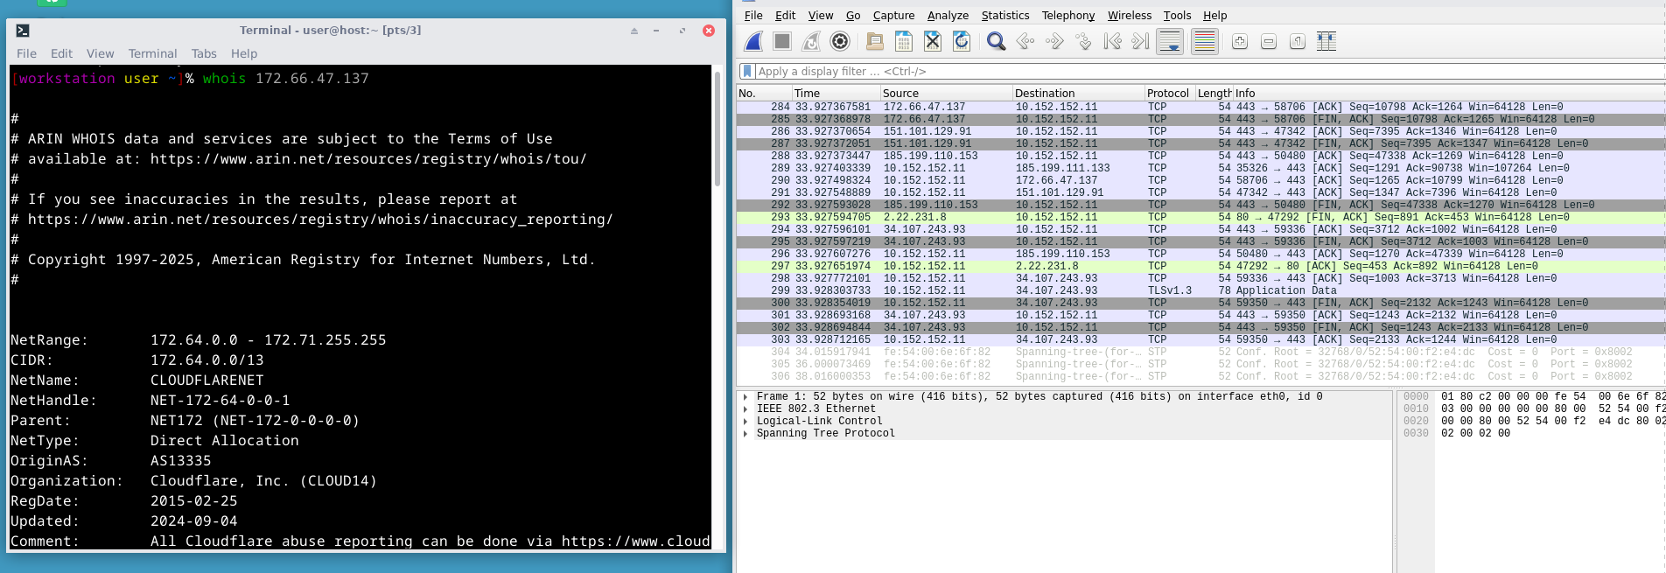Screen dimensions: 1666x573
Task: Click the terminal icon in title bar
Action: click(x=23, y=31)
